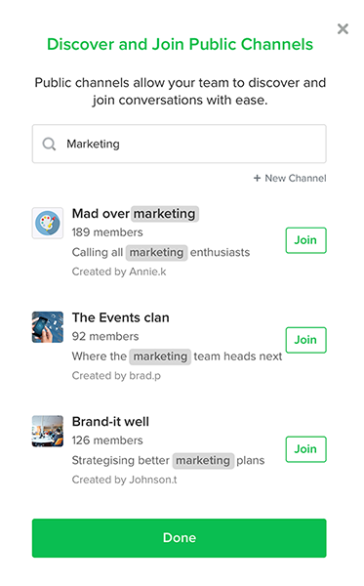
Task: Open Mad over marketing channel avatar
Action: (x=48, y=223)
